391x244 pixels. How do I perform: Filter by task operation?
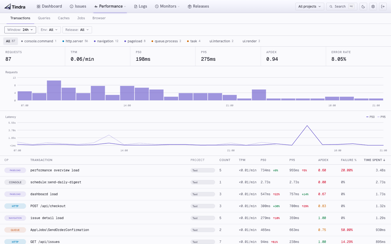(x=194, y=41)
